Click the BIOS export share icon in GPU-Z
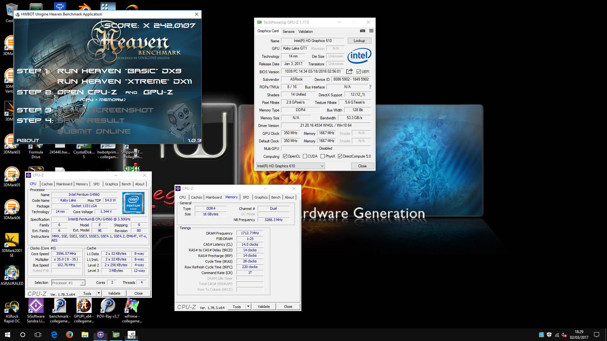This screenshot has width=607, height=341. click(349, 71)
